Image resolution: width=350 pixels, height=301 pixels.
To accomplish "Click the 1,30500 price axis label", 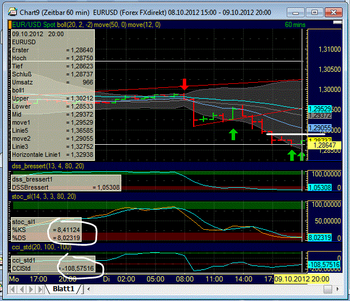I will click(x=330, y=69).
